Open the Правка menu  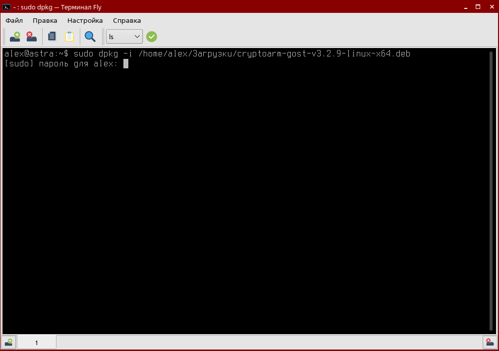coord(45,20)
